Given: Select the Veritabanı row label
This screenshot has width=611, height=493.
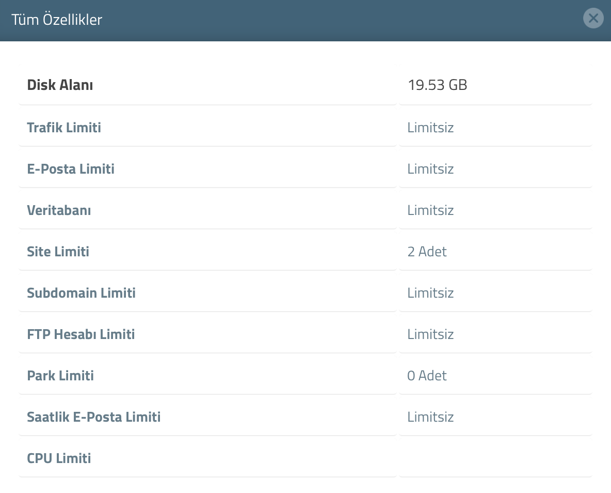Looking at the screenshot, I should tap(59, 210).
